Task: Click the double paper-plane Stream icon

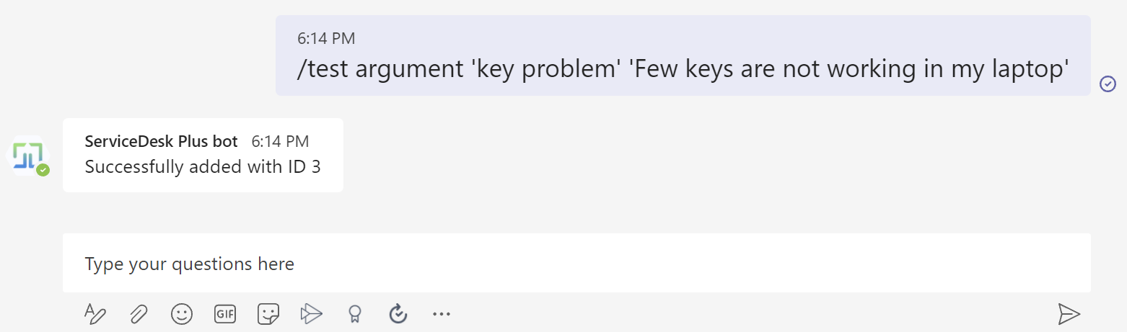Action: [312, 313]
